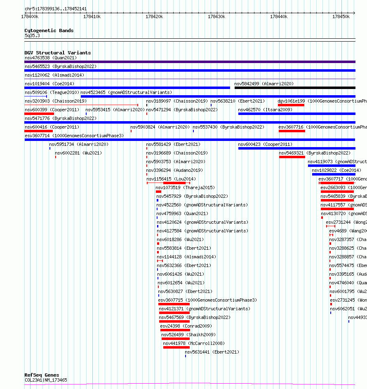Click nsv4523465 (gnomADStructuralVariants) label
The image size is (367, 389).
click(127, 93)
